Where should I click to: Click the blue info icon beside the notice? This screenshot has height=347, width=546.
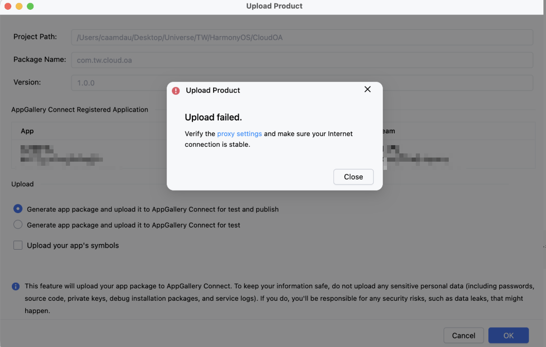coord(16,286)
